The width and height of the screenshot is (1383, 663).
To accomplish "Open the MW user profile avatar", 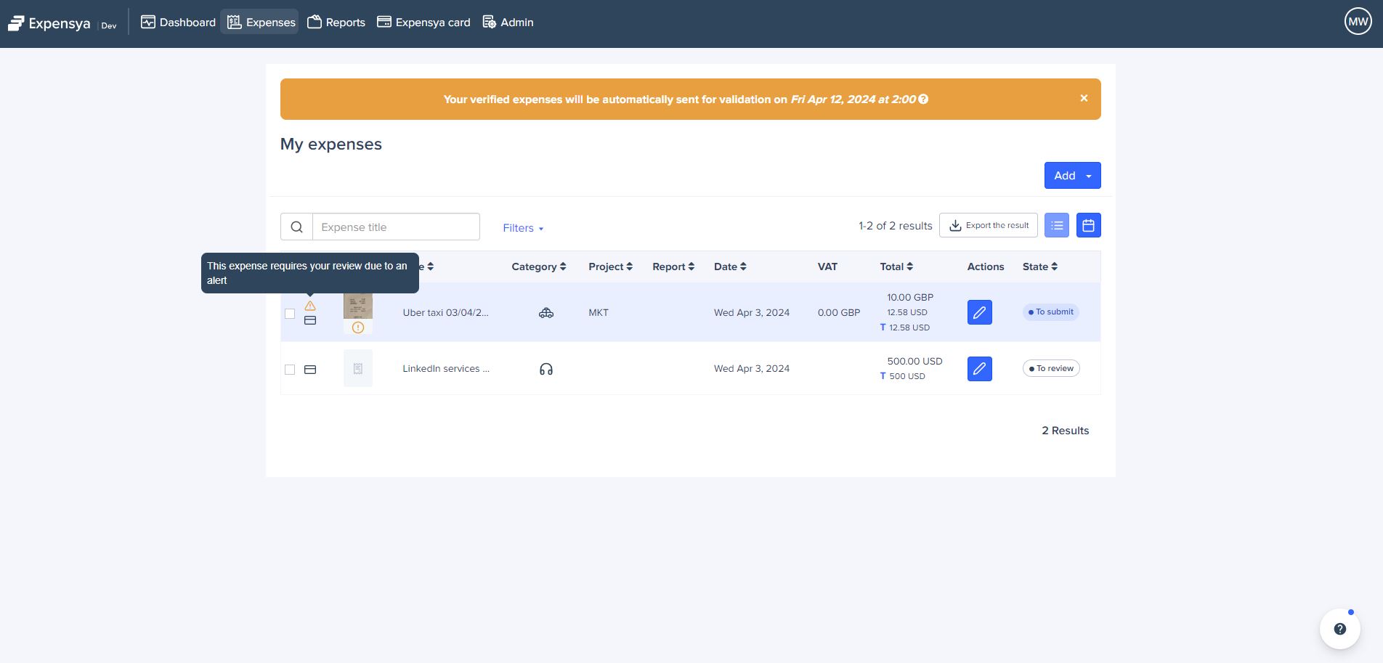I will point(1357,22).
